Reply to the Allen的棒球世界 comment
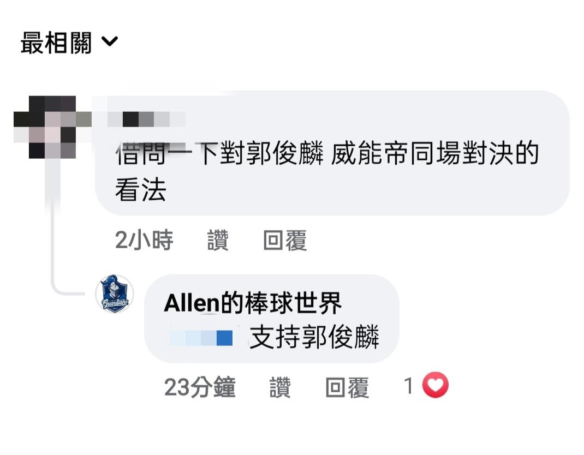The height and width of the screenshot is (455, 584). [347, 387]
